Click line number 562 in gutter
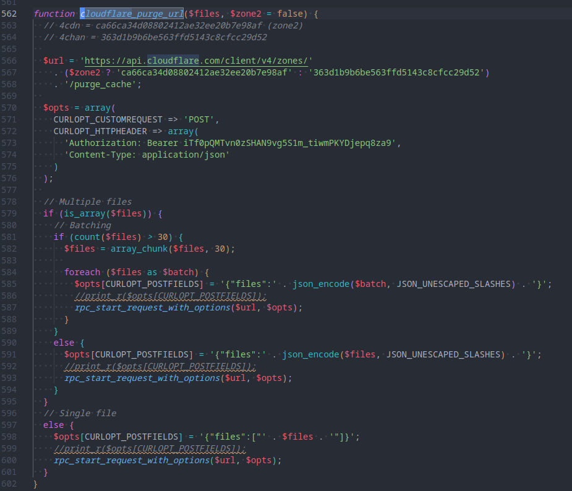 [9, 14]
